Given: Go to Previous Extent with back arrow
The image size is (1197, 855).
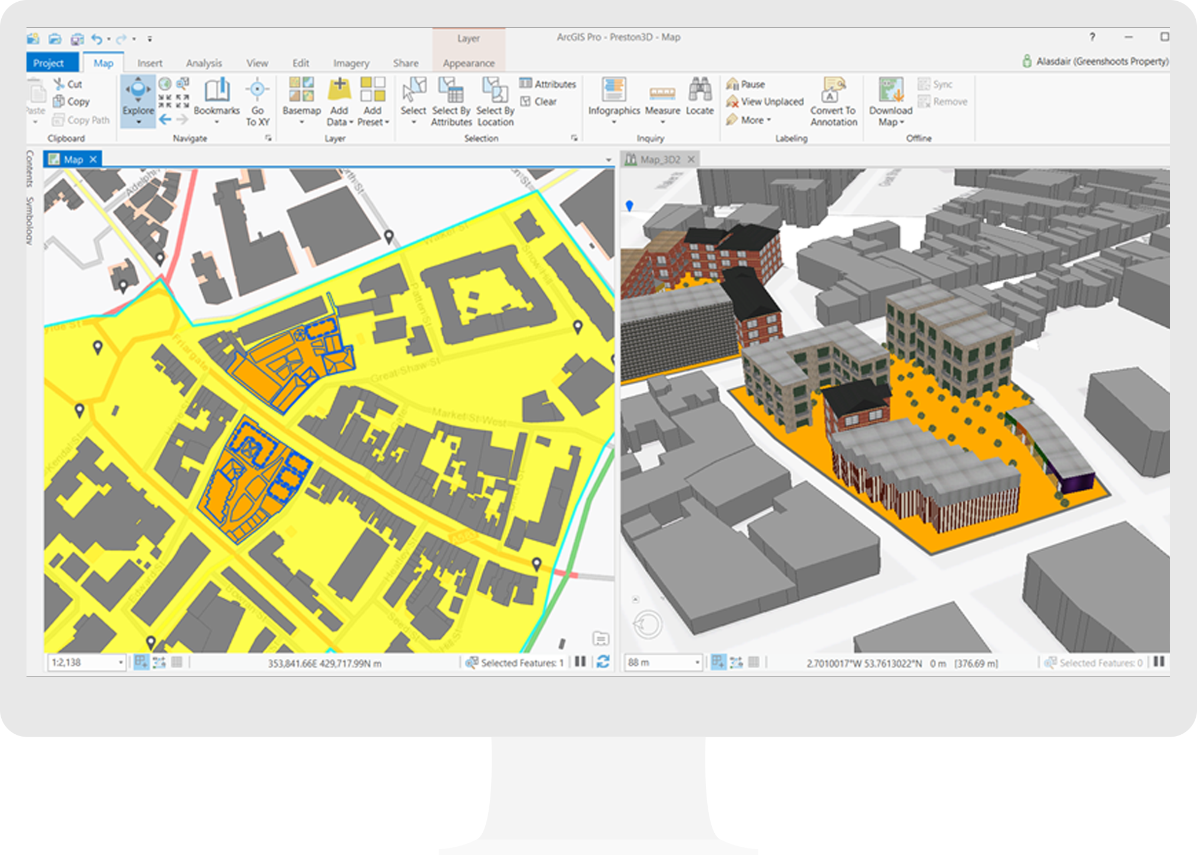Looking at the screenshot, I should (x=165, y=120).
